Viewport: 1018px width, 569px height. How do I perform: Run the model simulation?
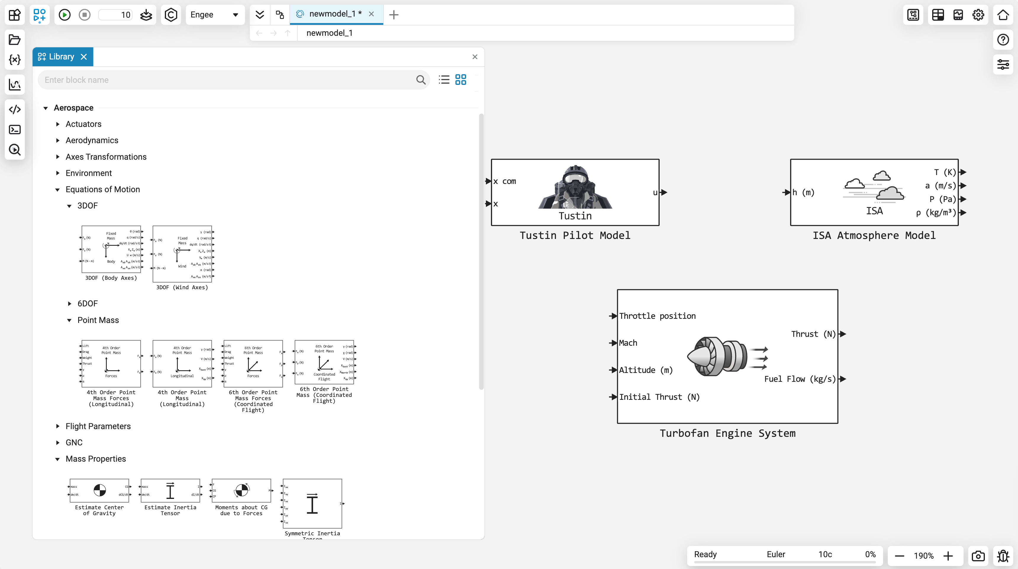65,15
